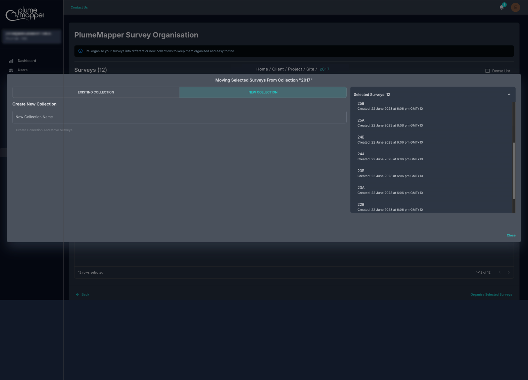Navigate to Client breadcrumb

pos(278,69)
